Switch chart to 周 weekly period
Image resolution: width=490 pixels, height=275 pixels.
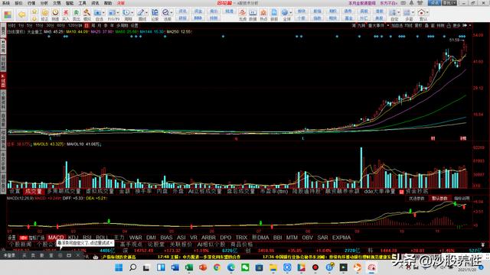pyautogui.click(x=93, y=25)
